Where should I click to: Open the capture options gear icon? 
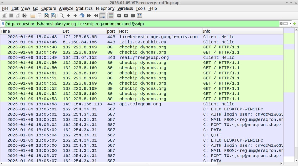coord(25,16)
